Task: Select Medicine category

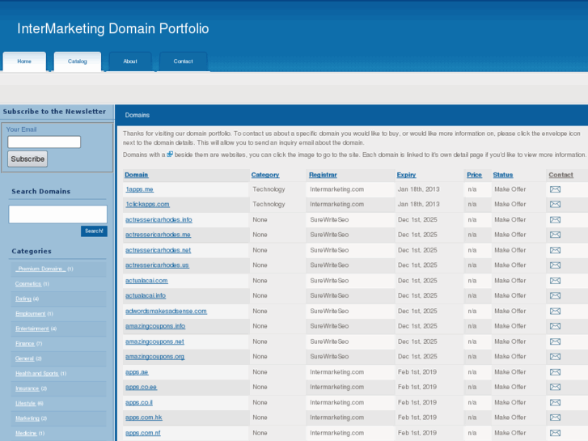Action: 26,433
